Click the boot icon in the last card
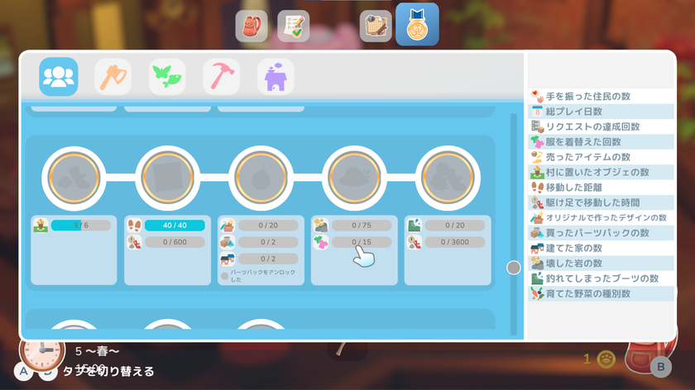The image size is (695, 390). click(415, 226)
